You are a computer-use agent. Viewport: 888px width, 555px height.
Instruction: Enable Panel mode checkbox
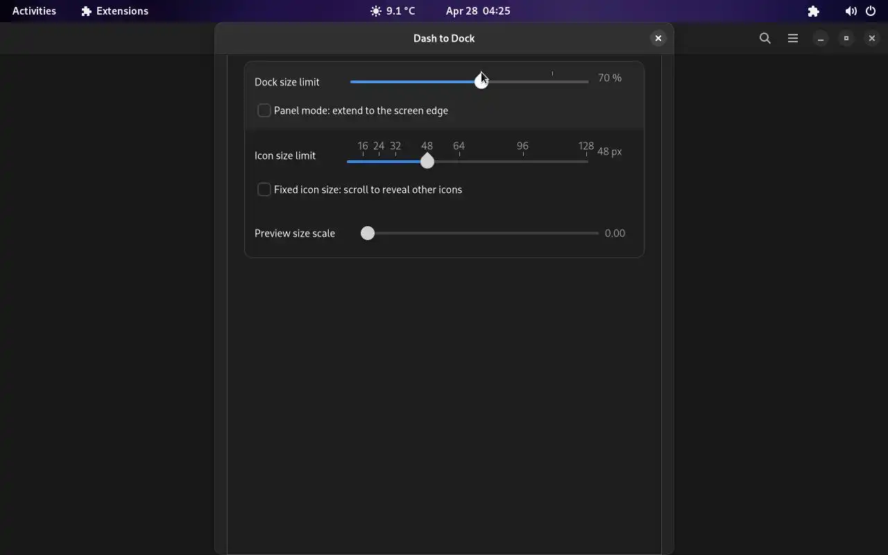click(x=264, y=110)
